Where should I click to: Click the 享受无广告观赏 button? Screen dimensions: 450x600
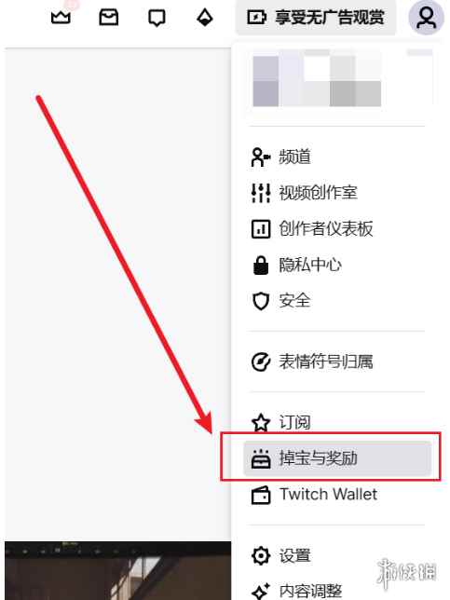point(316,18)
